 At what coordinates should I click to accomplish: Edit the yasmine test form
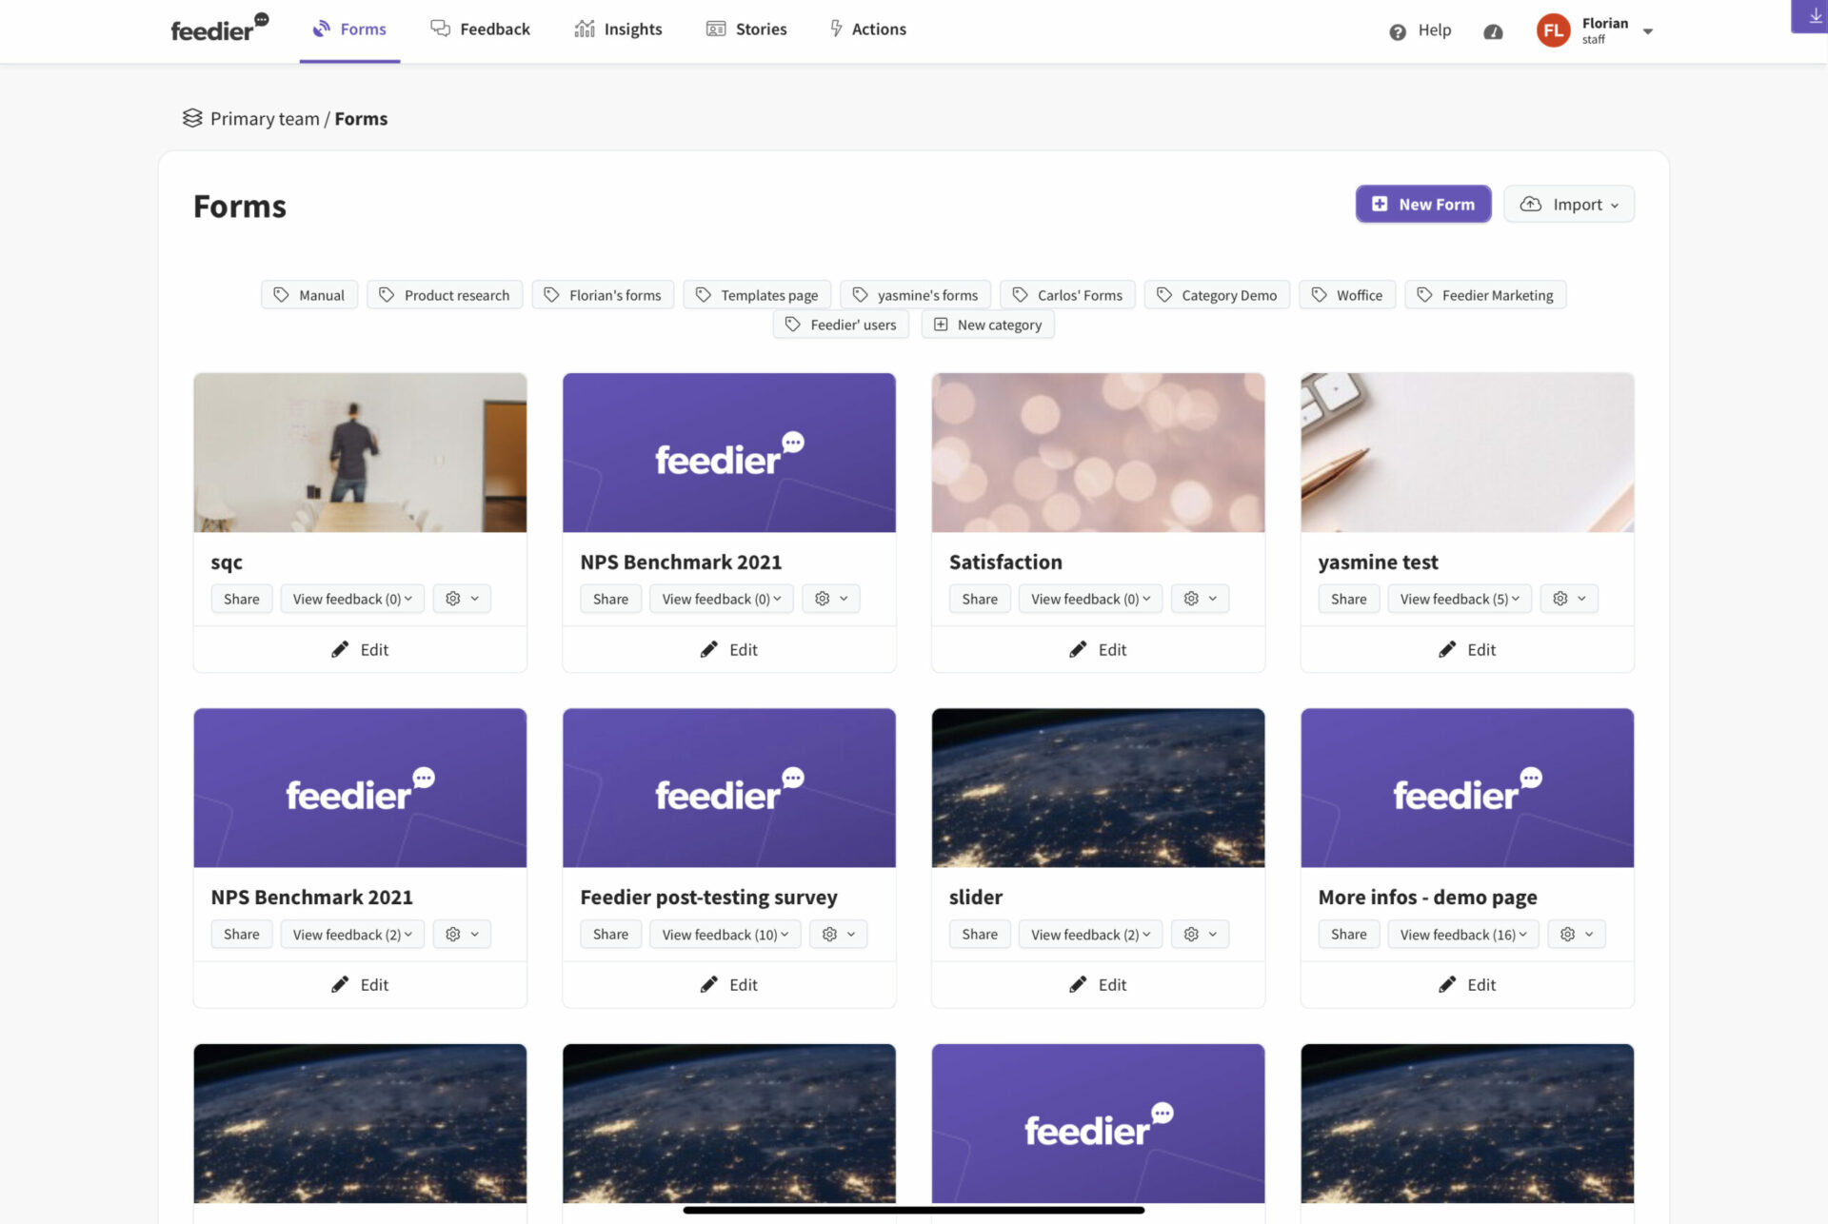[x=1467, y=649]
